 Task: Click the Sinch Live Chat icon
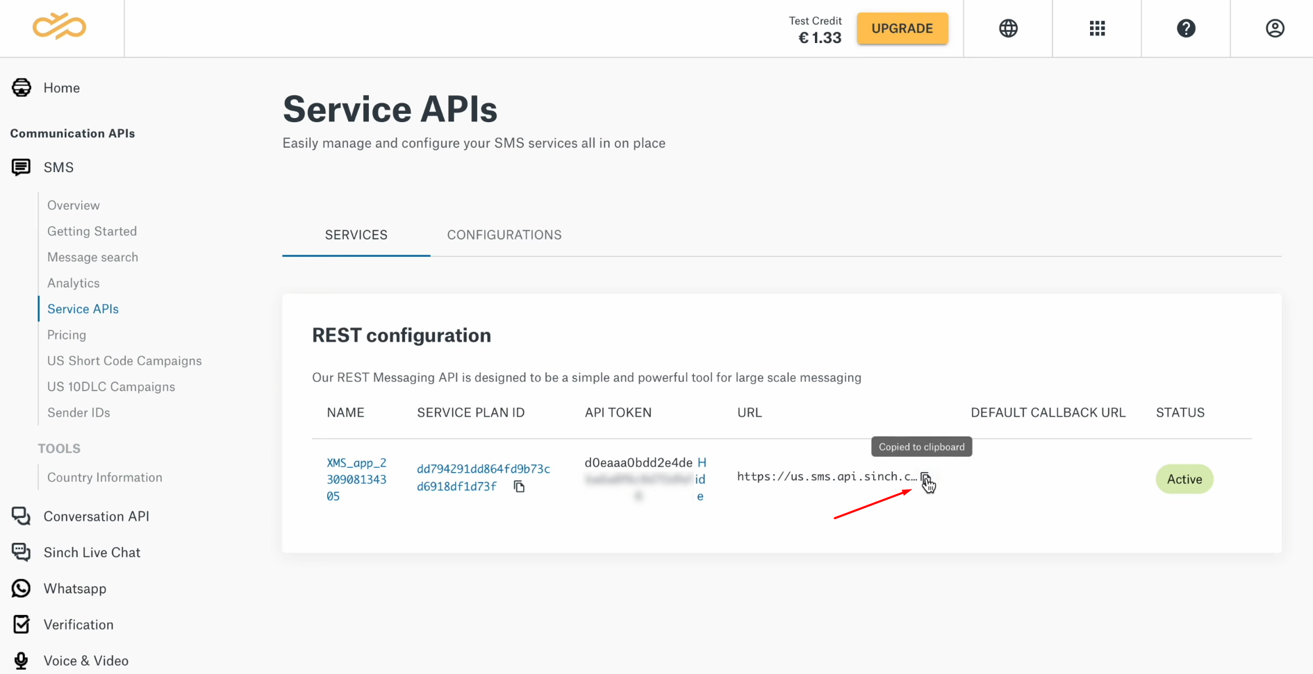pos(21,552)
